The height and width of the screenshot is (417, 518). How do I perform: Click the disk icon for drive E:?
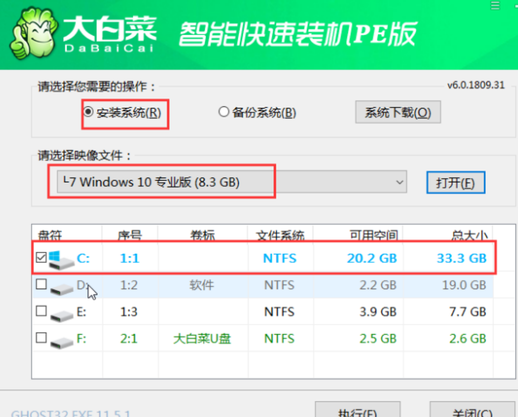pyautogui.click(x=61, y=313)
